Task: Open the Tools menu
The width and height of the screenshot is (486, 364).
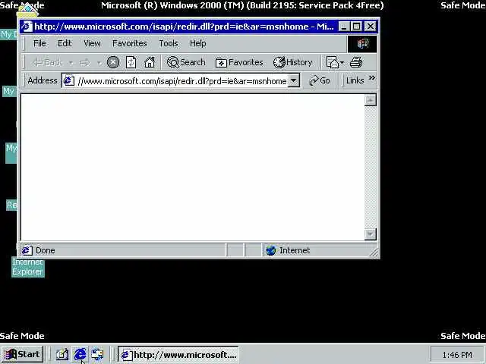Action: (x=169, y=43)
